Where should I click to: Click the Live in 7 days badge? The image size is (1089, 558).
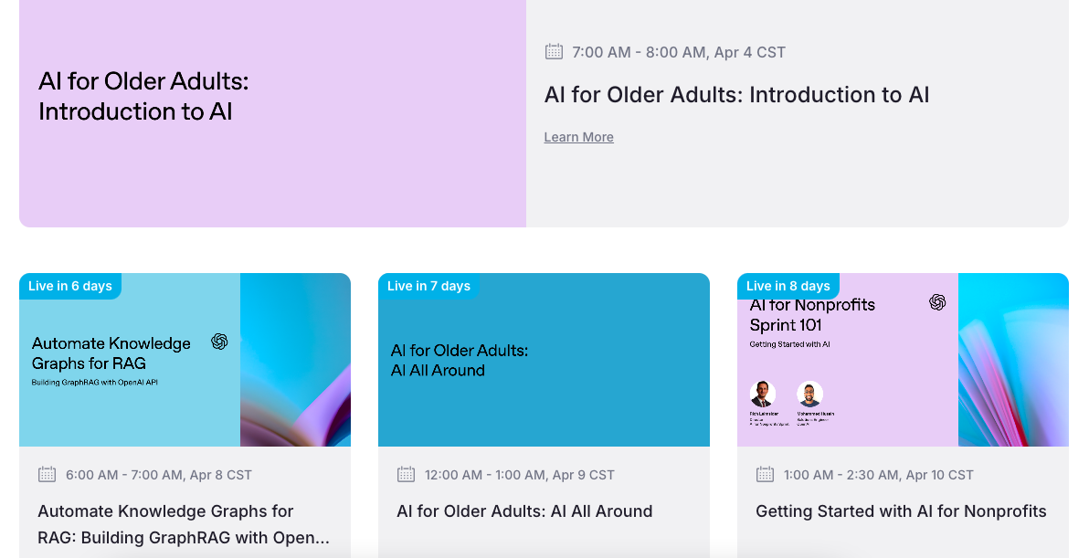coord(428,286)
